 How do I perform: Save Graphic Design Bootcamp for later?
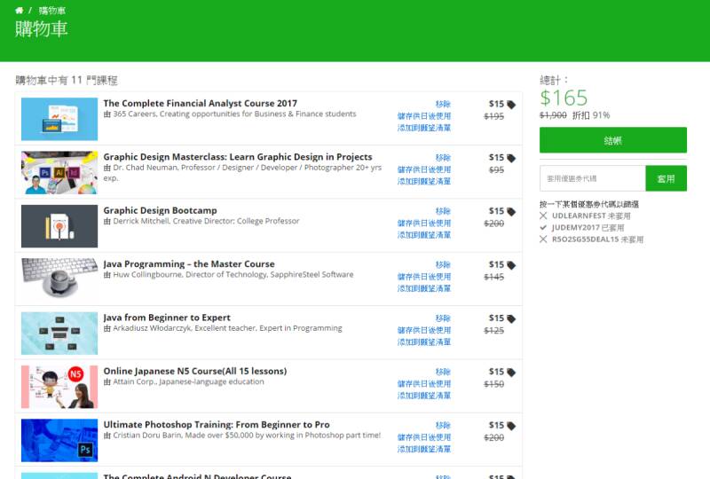424,223
